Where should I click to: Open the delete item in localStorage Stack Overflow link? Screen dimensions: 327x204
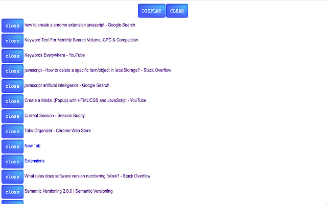pyautogui.click(x=98, y=70)
